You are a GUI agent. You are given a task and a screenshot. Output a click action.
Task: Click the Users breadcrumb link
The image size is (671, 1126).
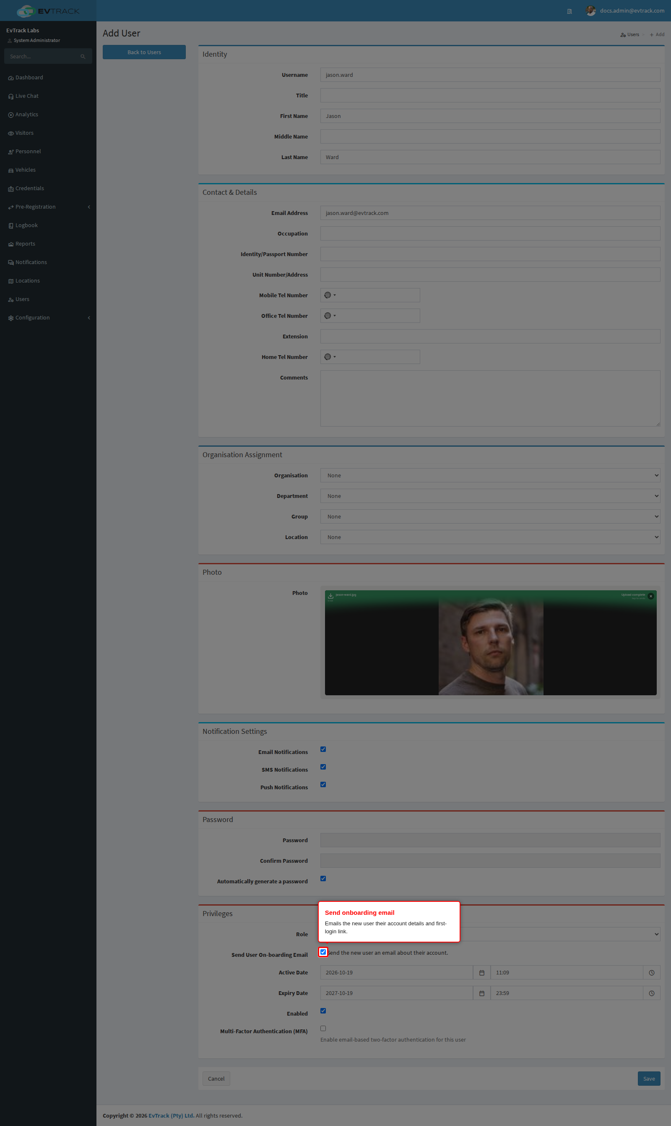pyautogui.click(x=629, y=34)
